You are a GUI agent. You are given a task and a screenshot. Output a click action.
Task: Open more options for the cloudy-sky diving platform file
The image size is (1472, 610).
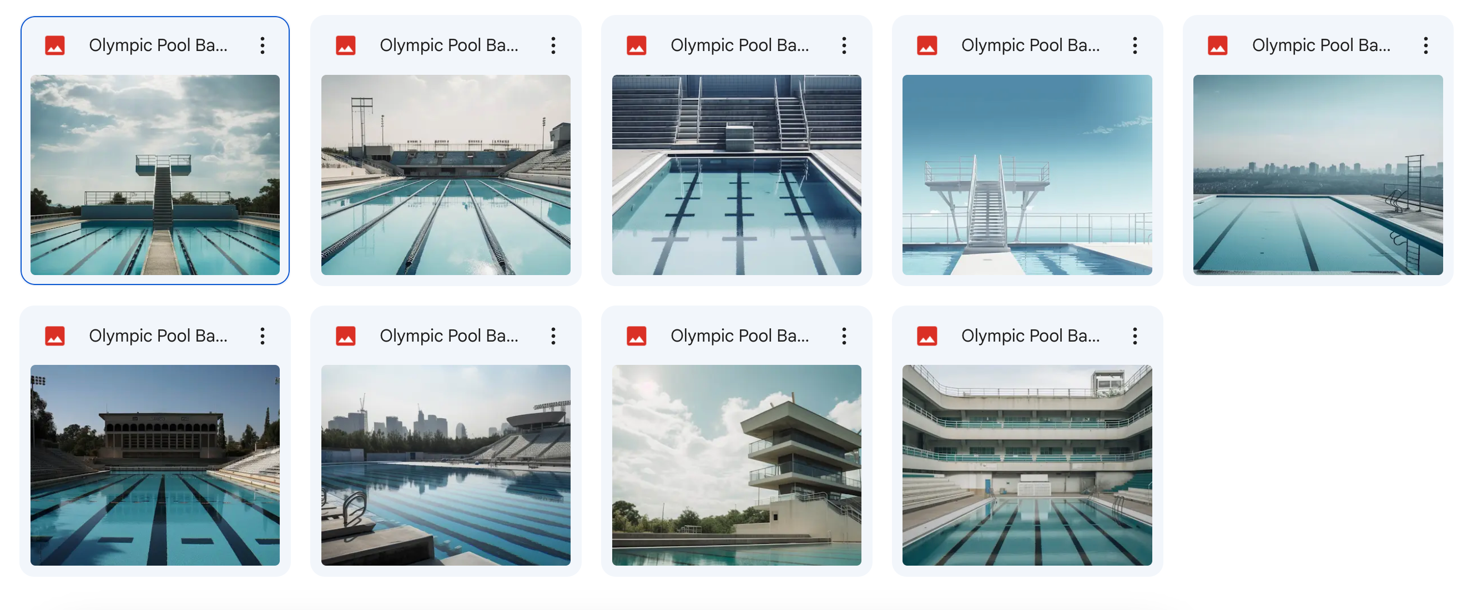[263, 45]
